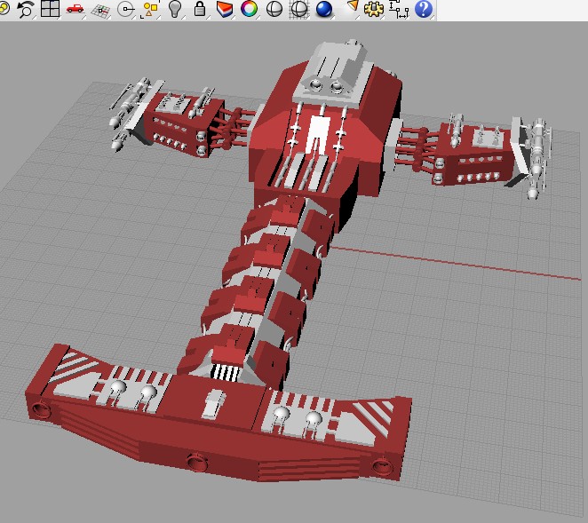
Task: Click the light bulb Hide Objects icon
Action: click(175, 9)
